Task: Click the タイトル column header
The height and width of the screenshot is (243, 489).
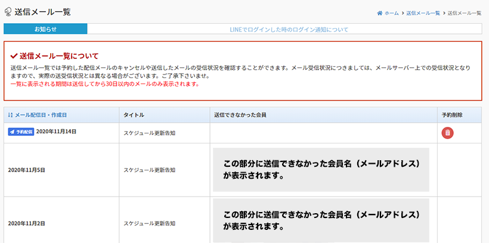Action: [x=134, y=114]
